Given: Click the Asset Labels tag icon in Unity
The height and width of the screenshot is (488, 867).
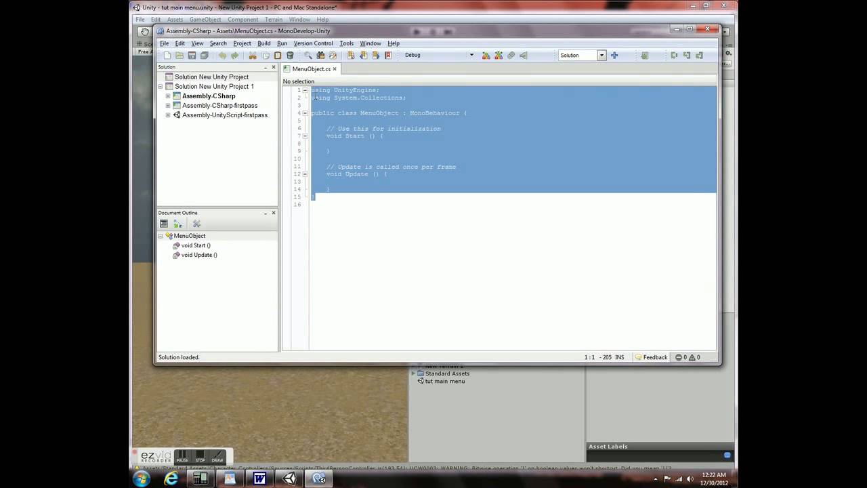Looking at the screenshot, I should [x=727, y=455].
